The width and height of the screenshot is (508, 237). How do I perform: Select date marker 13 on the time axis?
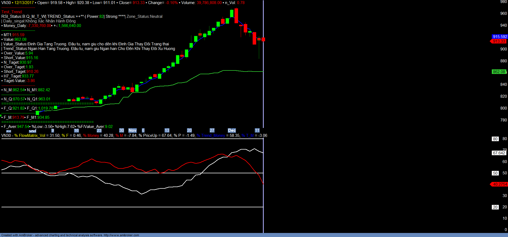[x=167, y=130]
